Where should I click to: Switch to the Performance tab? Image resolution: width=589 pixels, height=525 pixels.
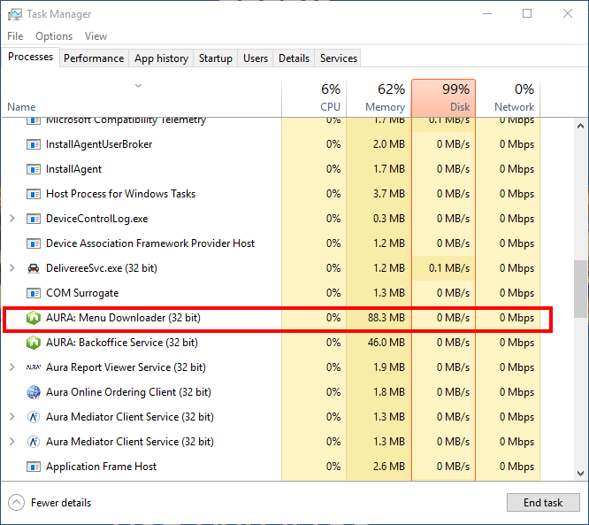point(94,58)
